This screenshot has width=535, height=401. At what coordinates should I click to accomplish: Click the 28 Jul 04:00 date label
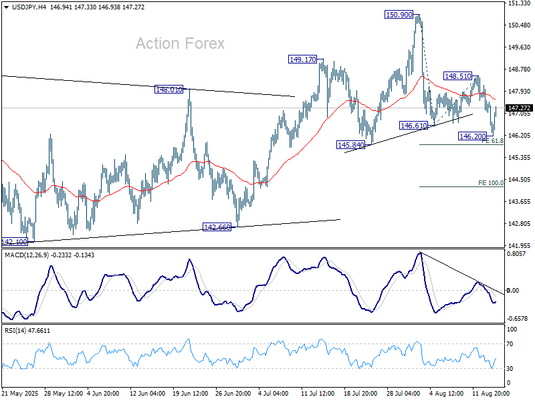click(403, 394)
